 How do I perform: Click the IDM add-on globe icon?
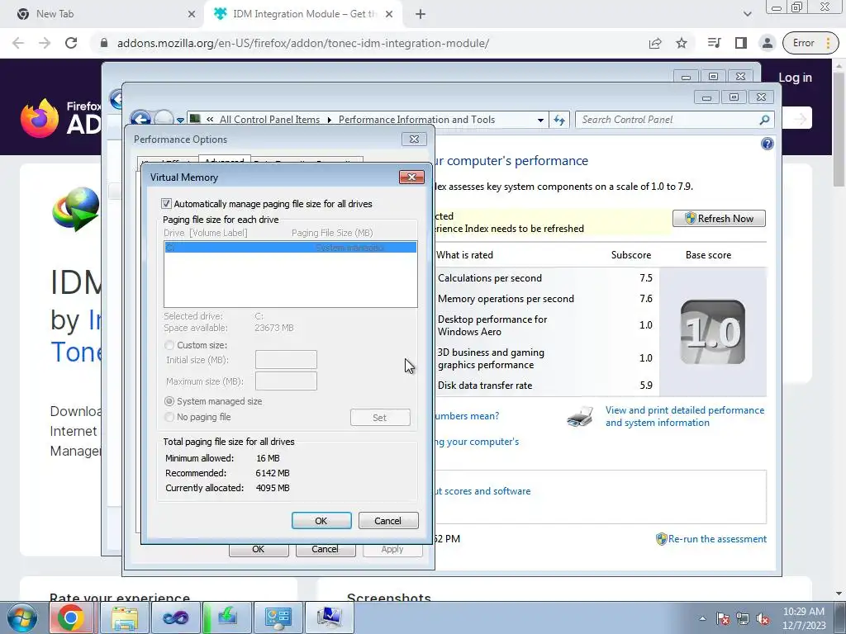[75, 209]
